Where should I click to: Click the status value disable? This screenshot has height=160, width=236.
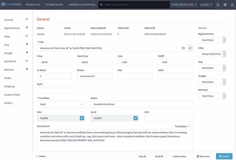[x=41, y=34]
